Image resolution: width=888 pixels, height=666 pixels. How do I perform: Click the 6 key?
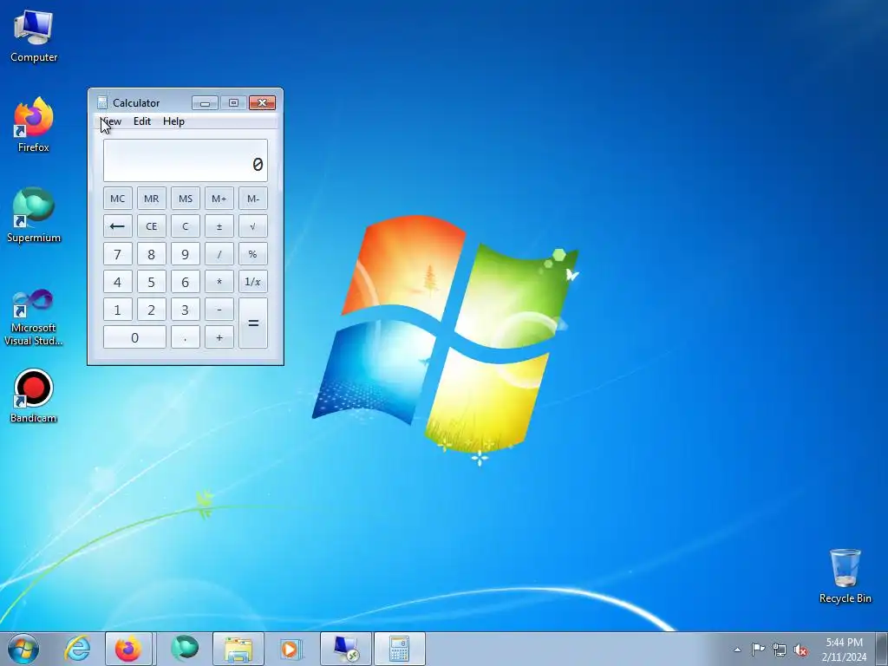click(x=186, y=282)
